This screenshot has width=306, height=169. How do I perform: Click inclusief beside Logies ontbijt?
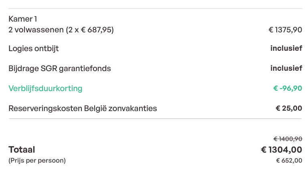pyautogui.click(x=286, y=48)
